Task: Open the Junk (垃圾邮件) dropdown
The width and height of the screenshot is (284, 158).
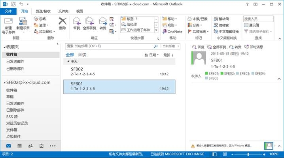Action: pos(44,32)
